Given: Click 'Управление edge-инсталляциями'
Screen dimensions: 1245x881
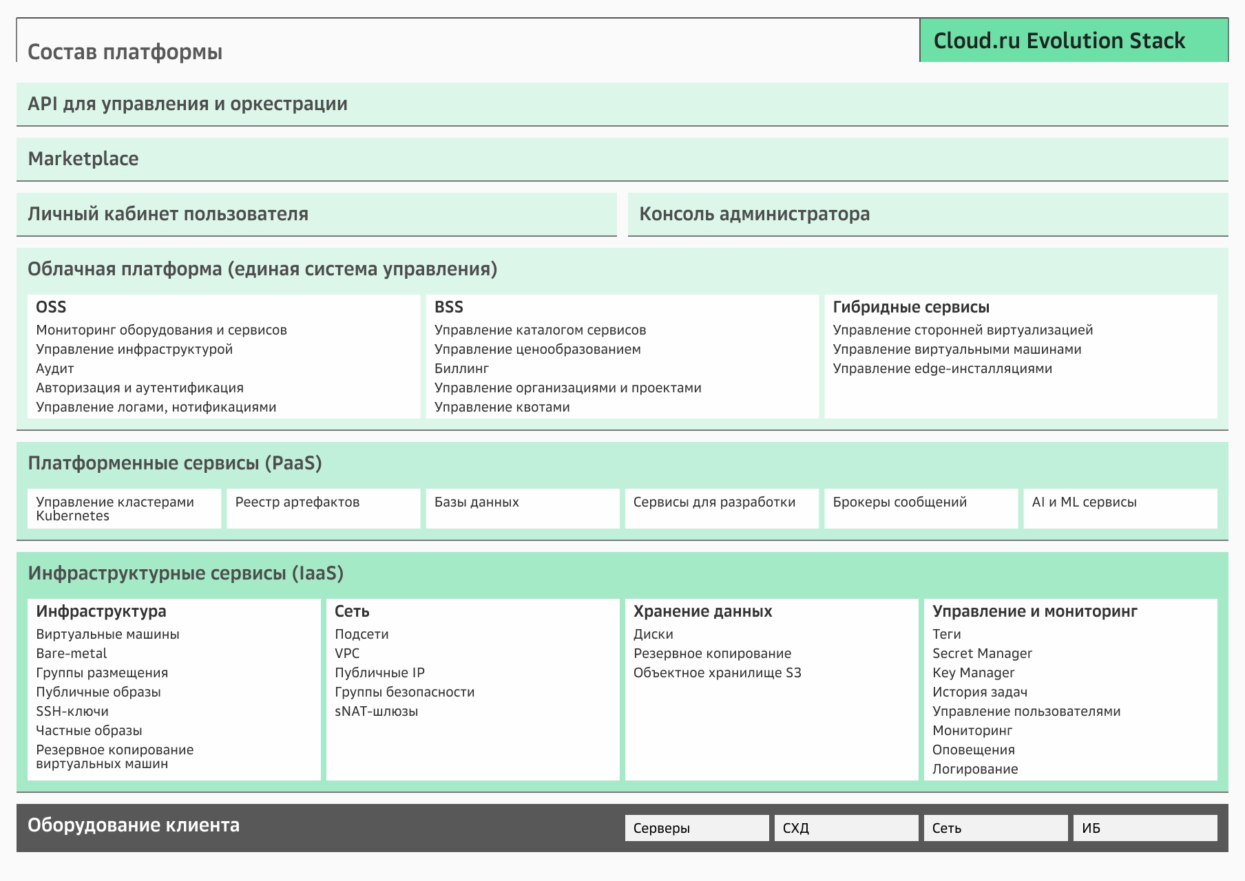Looking at the screenshot, I should click(943, 369).
